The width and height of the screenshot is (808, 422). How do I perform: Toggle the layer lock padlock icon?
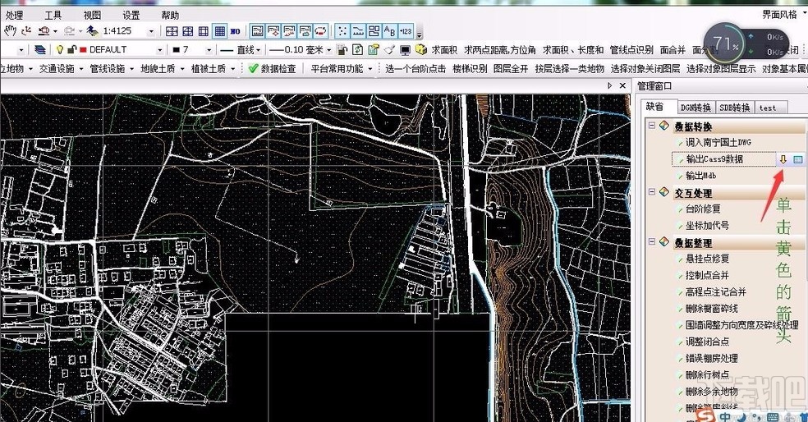pos(71,50)
